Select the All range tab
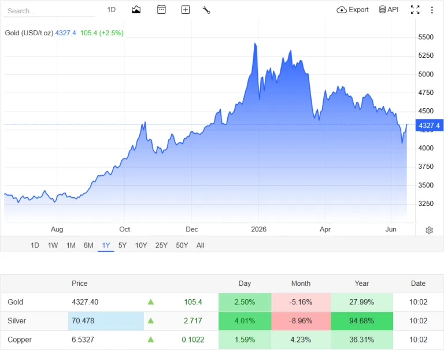 click(x=200, y=245)
